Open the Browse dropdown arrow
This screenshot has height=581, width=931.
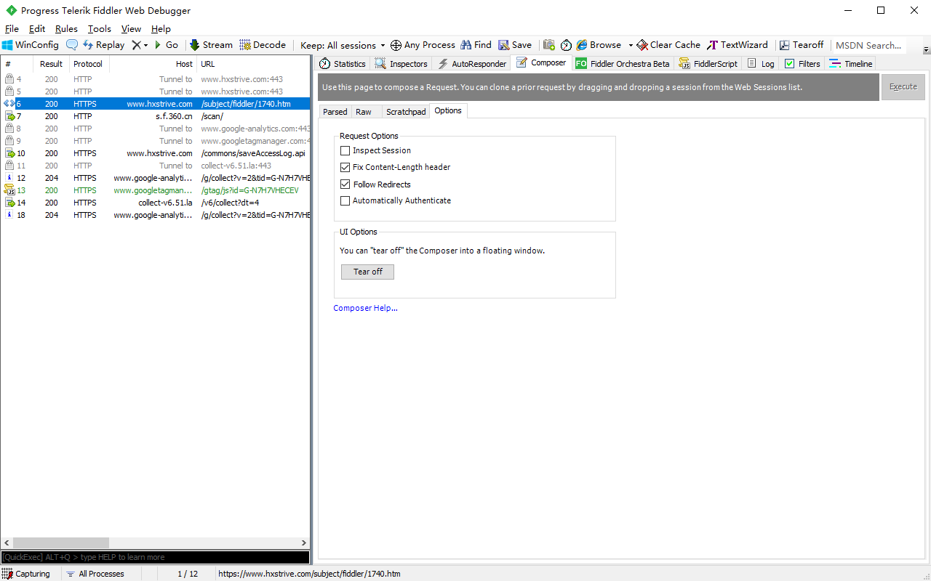coord(631,45)
